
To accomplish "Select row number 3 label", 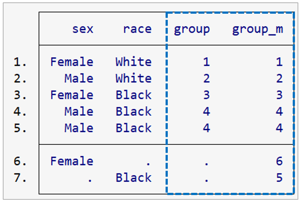I will pos(20,95).
